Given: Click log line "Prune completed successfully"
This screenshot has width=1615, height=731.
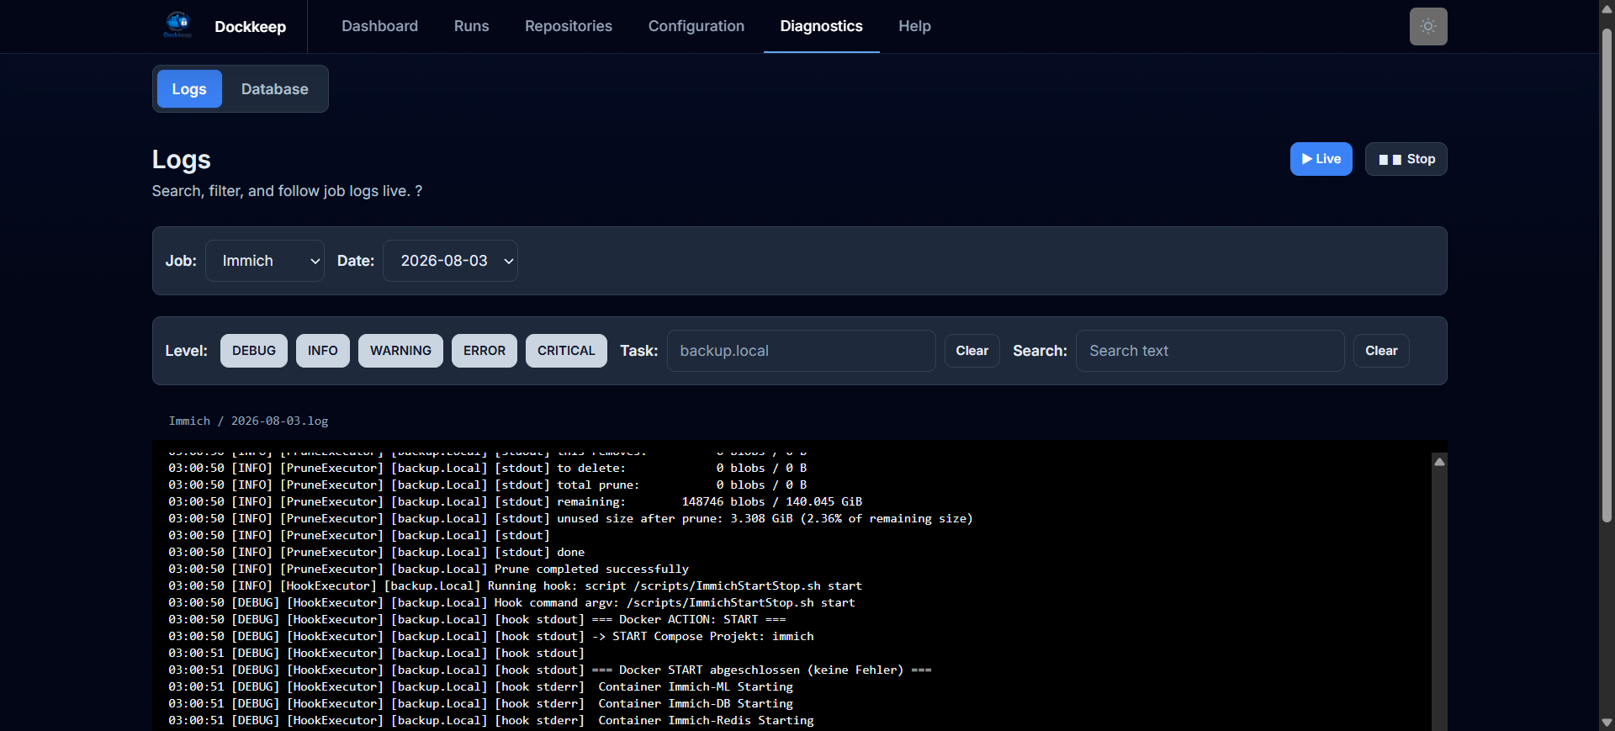Looking at the screenshot, I should coord(428,569).
